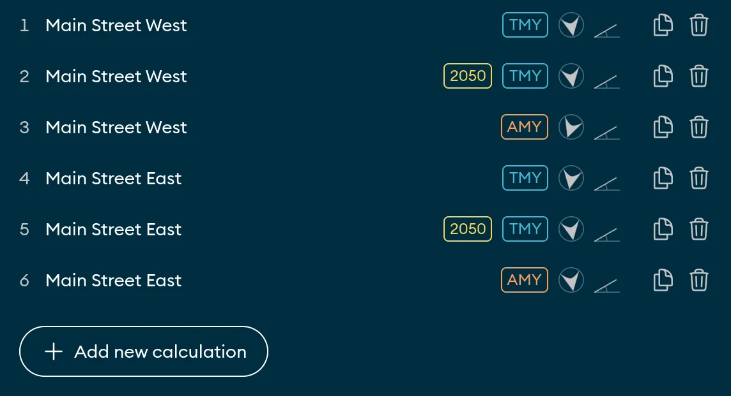The width and height of the screenshot is (731, 396).
Task: Open wind direction settings for calculation 6
Action: 571,280
